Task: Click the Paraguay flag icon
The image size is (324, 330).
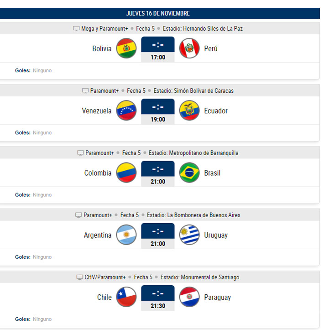Action: [x=189, y=297]
